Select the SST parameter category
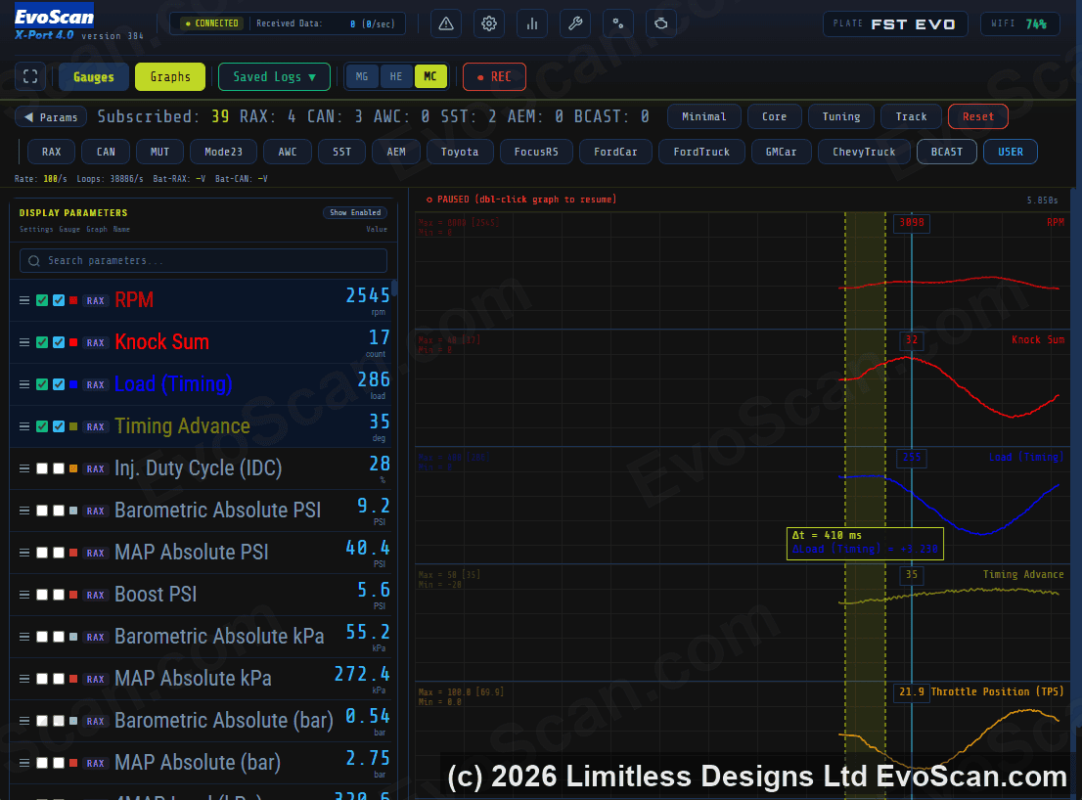Screen dimensions: 1082x800 342,152
